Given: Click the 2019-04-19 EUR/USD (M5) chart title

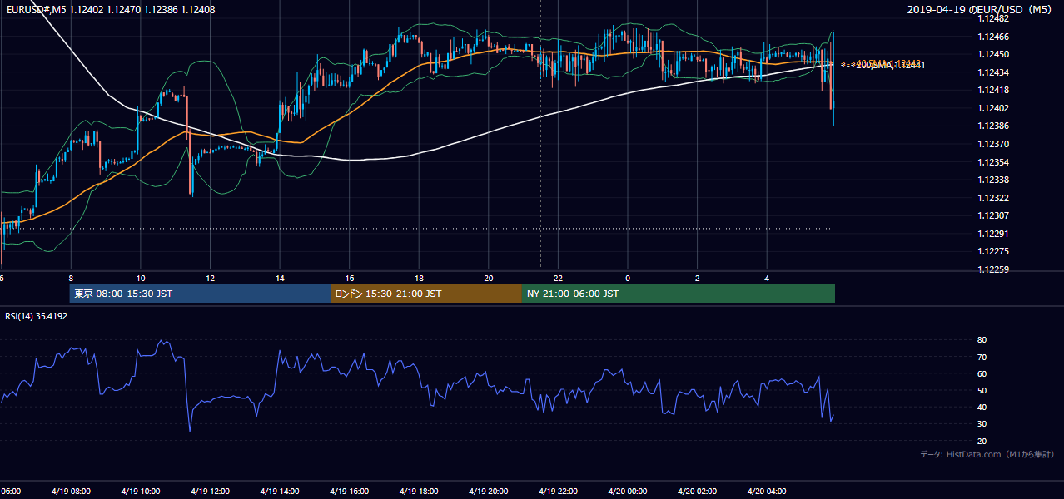Looking at the screenshot, I should 980,9.
